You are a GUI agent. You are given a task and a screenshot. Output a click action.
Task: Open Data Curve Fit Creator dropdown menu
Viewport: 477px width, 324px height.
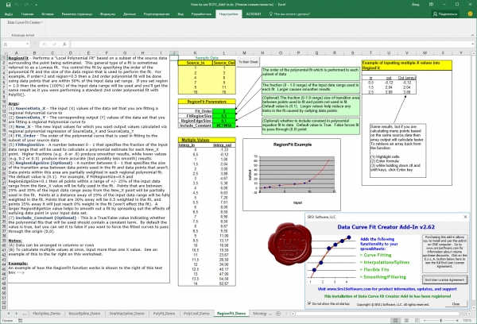[25, 22]
